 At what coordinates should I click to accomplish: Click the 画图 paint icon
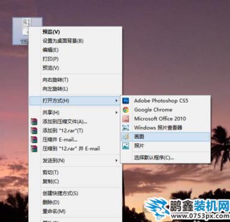(x=126, y=137)
